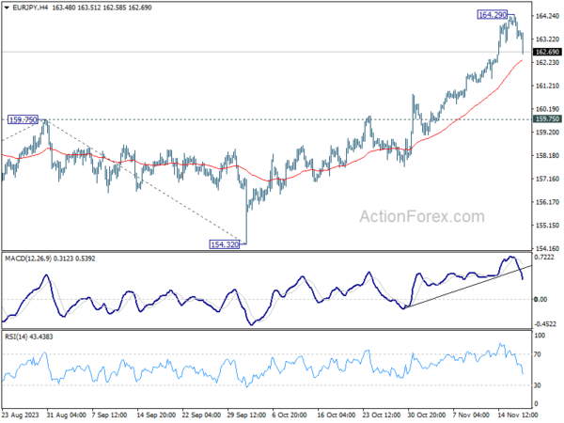Click the 154.320 low price label
The width and height of the screenshot is (564, 423).
(225, 244)
